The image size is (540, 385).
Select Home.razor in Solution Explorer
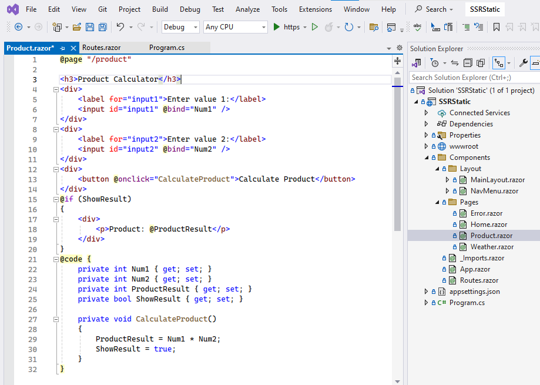[x=489, y=225]
